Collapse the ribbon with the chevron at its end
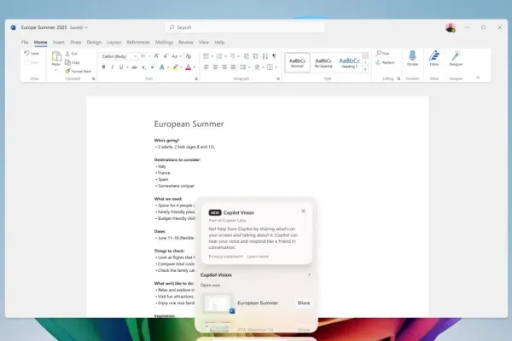Screen dimensions: 512x341 478,78
